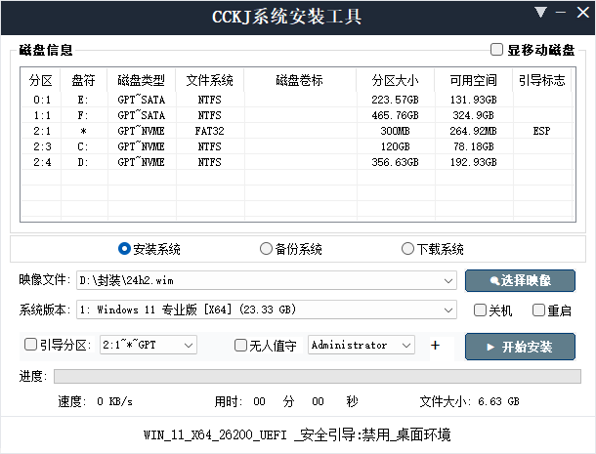
Task: Expand the 映像文件 path dropdown
Action: tap(447, 281)
